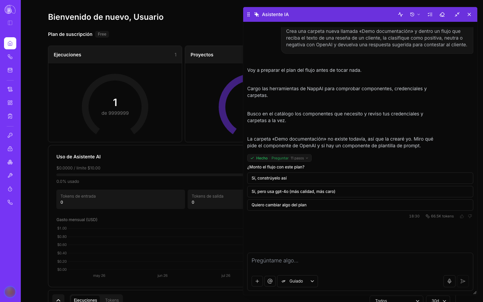Switch to the Ejecuciones tab

(85, 300)
